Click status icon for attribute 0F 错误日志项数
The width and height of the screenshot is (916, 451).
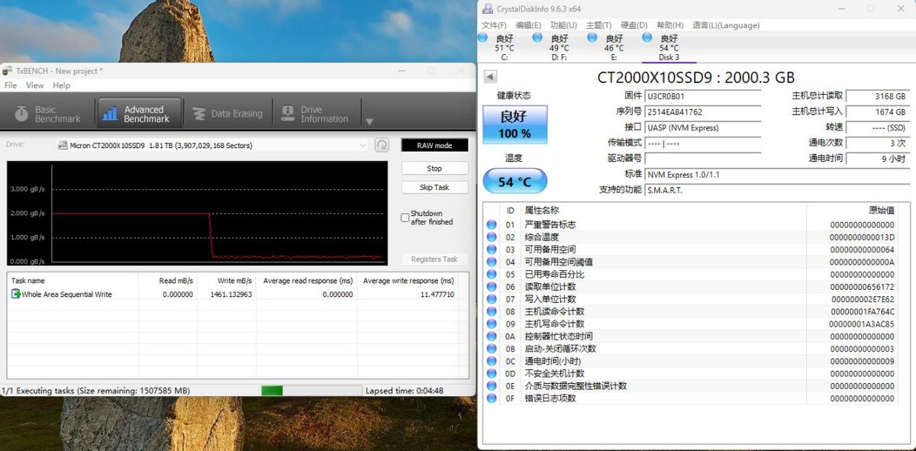[x=492, y=398]
